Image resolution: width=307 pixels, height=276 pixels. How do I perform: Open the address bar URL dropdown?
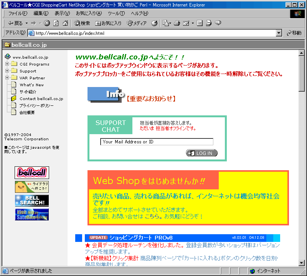(279, 33)
